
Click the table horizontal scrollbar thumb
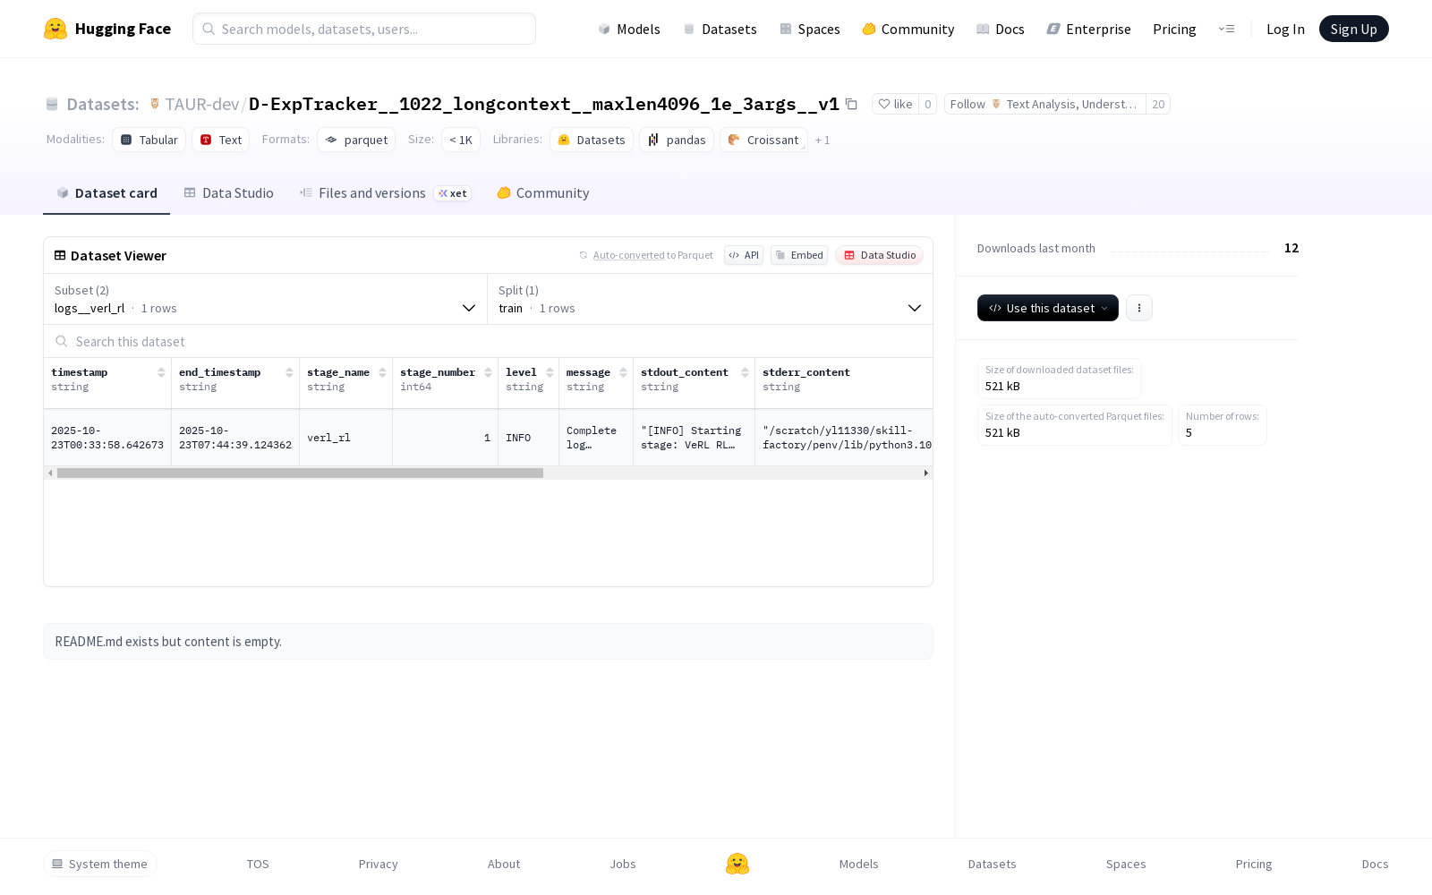(x=300, y=473)
